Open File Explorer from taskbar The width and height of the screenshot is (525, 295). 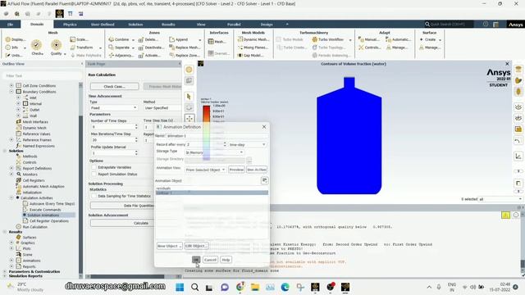255,287
